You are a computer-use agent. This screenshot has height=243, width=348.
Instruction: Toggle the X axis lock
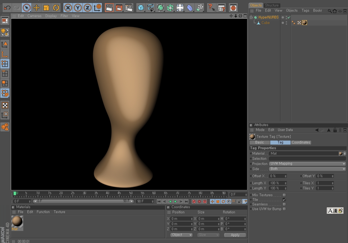(x=68, y=8)
